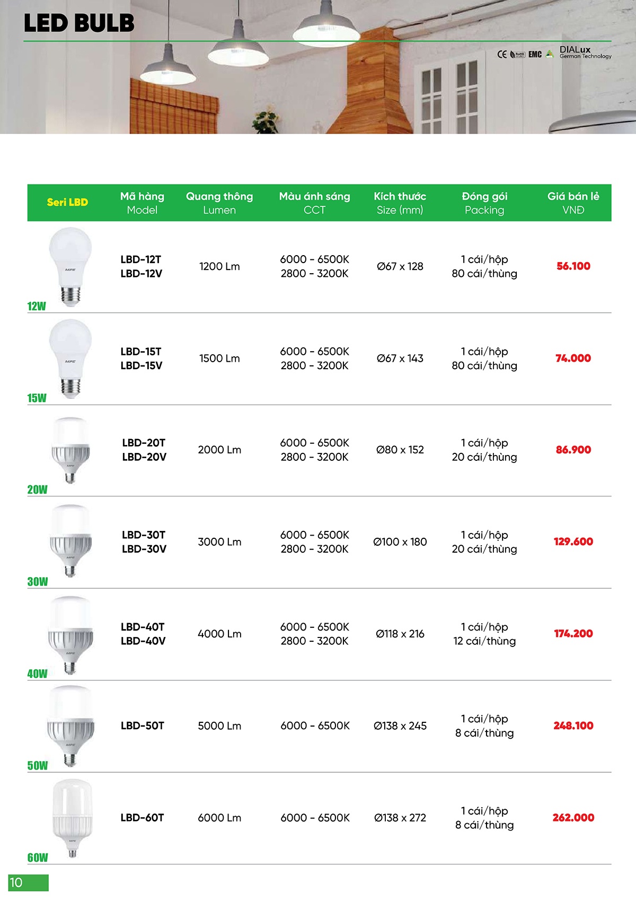Open the 20W bulb product image

[70, 450]
